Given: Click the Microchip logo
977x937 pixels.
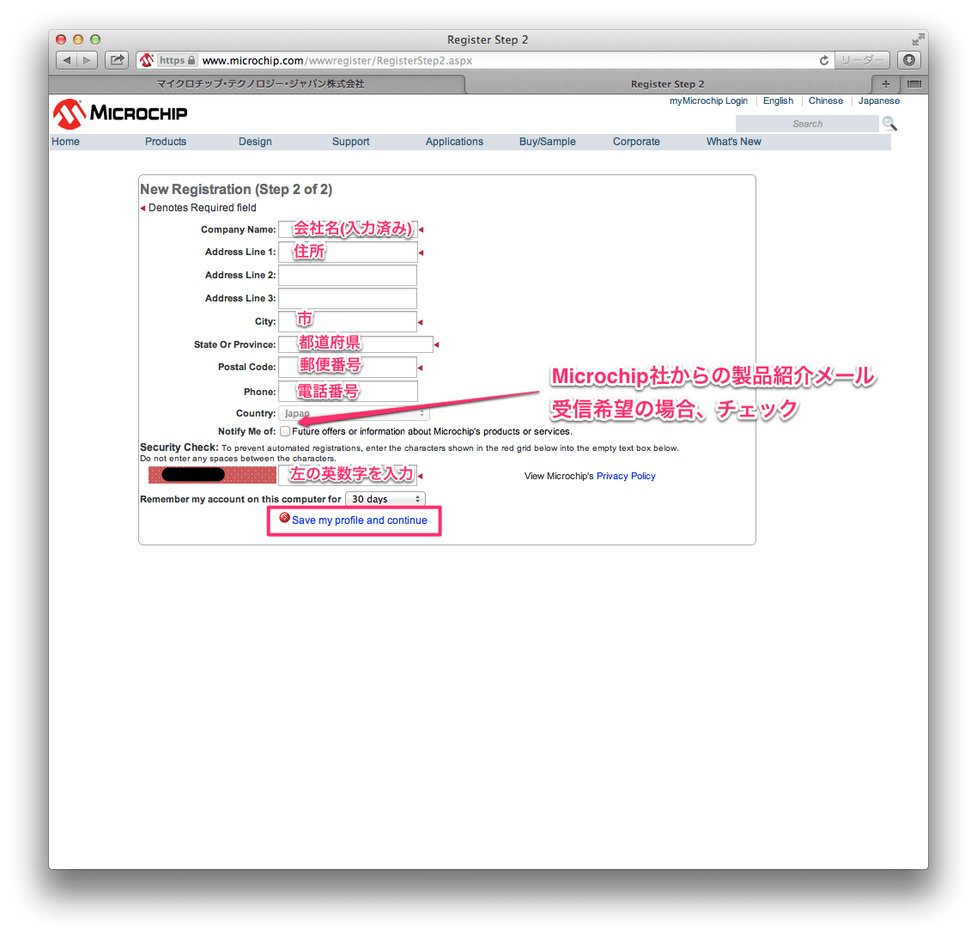Looking at the screenshot, I should 119,113.
